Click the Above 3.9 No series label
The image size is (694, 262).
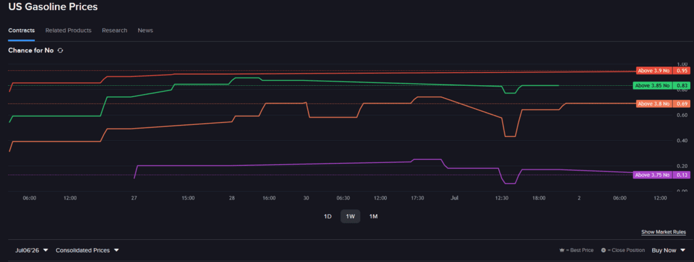pos(654,71)
